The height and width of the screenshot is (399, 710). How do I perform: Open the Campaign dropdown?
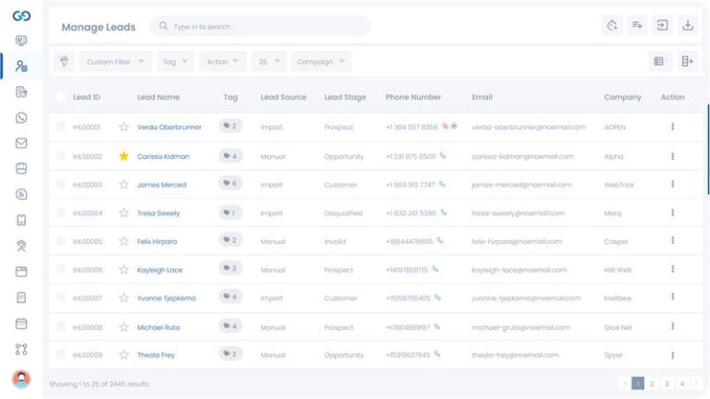(321, 61)
